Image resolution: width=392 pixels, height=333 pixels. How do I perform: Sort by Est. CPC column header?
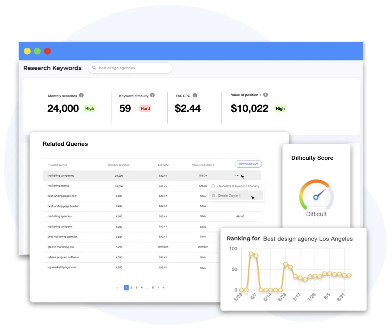pos(163,165)
